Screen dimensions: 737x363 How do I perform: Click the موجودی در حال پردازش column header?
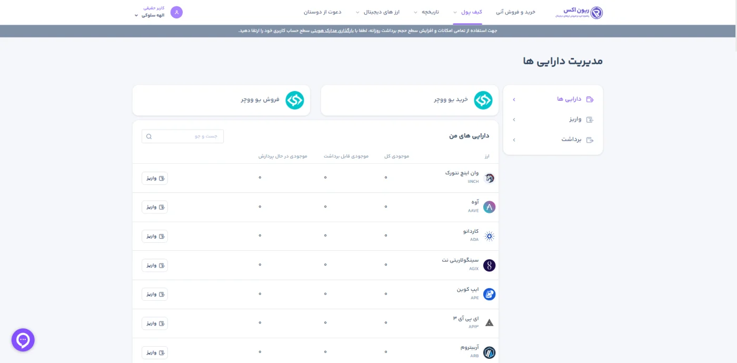283,156
